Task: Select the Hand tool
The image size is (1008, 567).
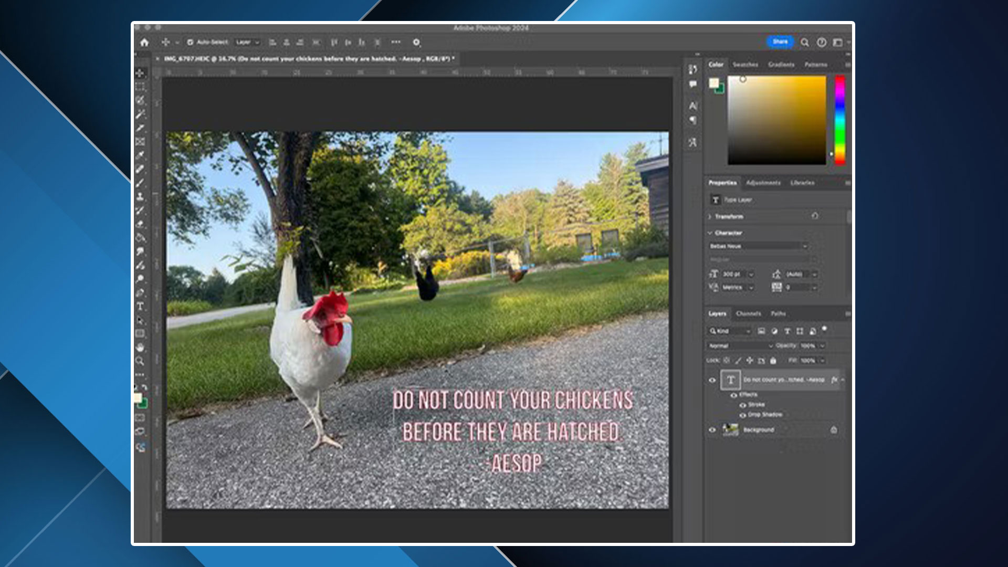Action: pos(140,348)
